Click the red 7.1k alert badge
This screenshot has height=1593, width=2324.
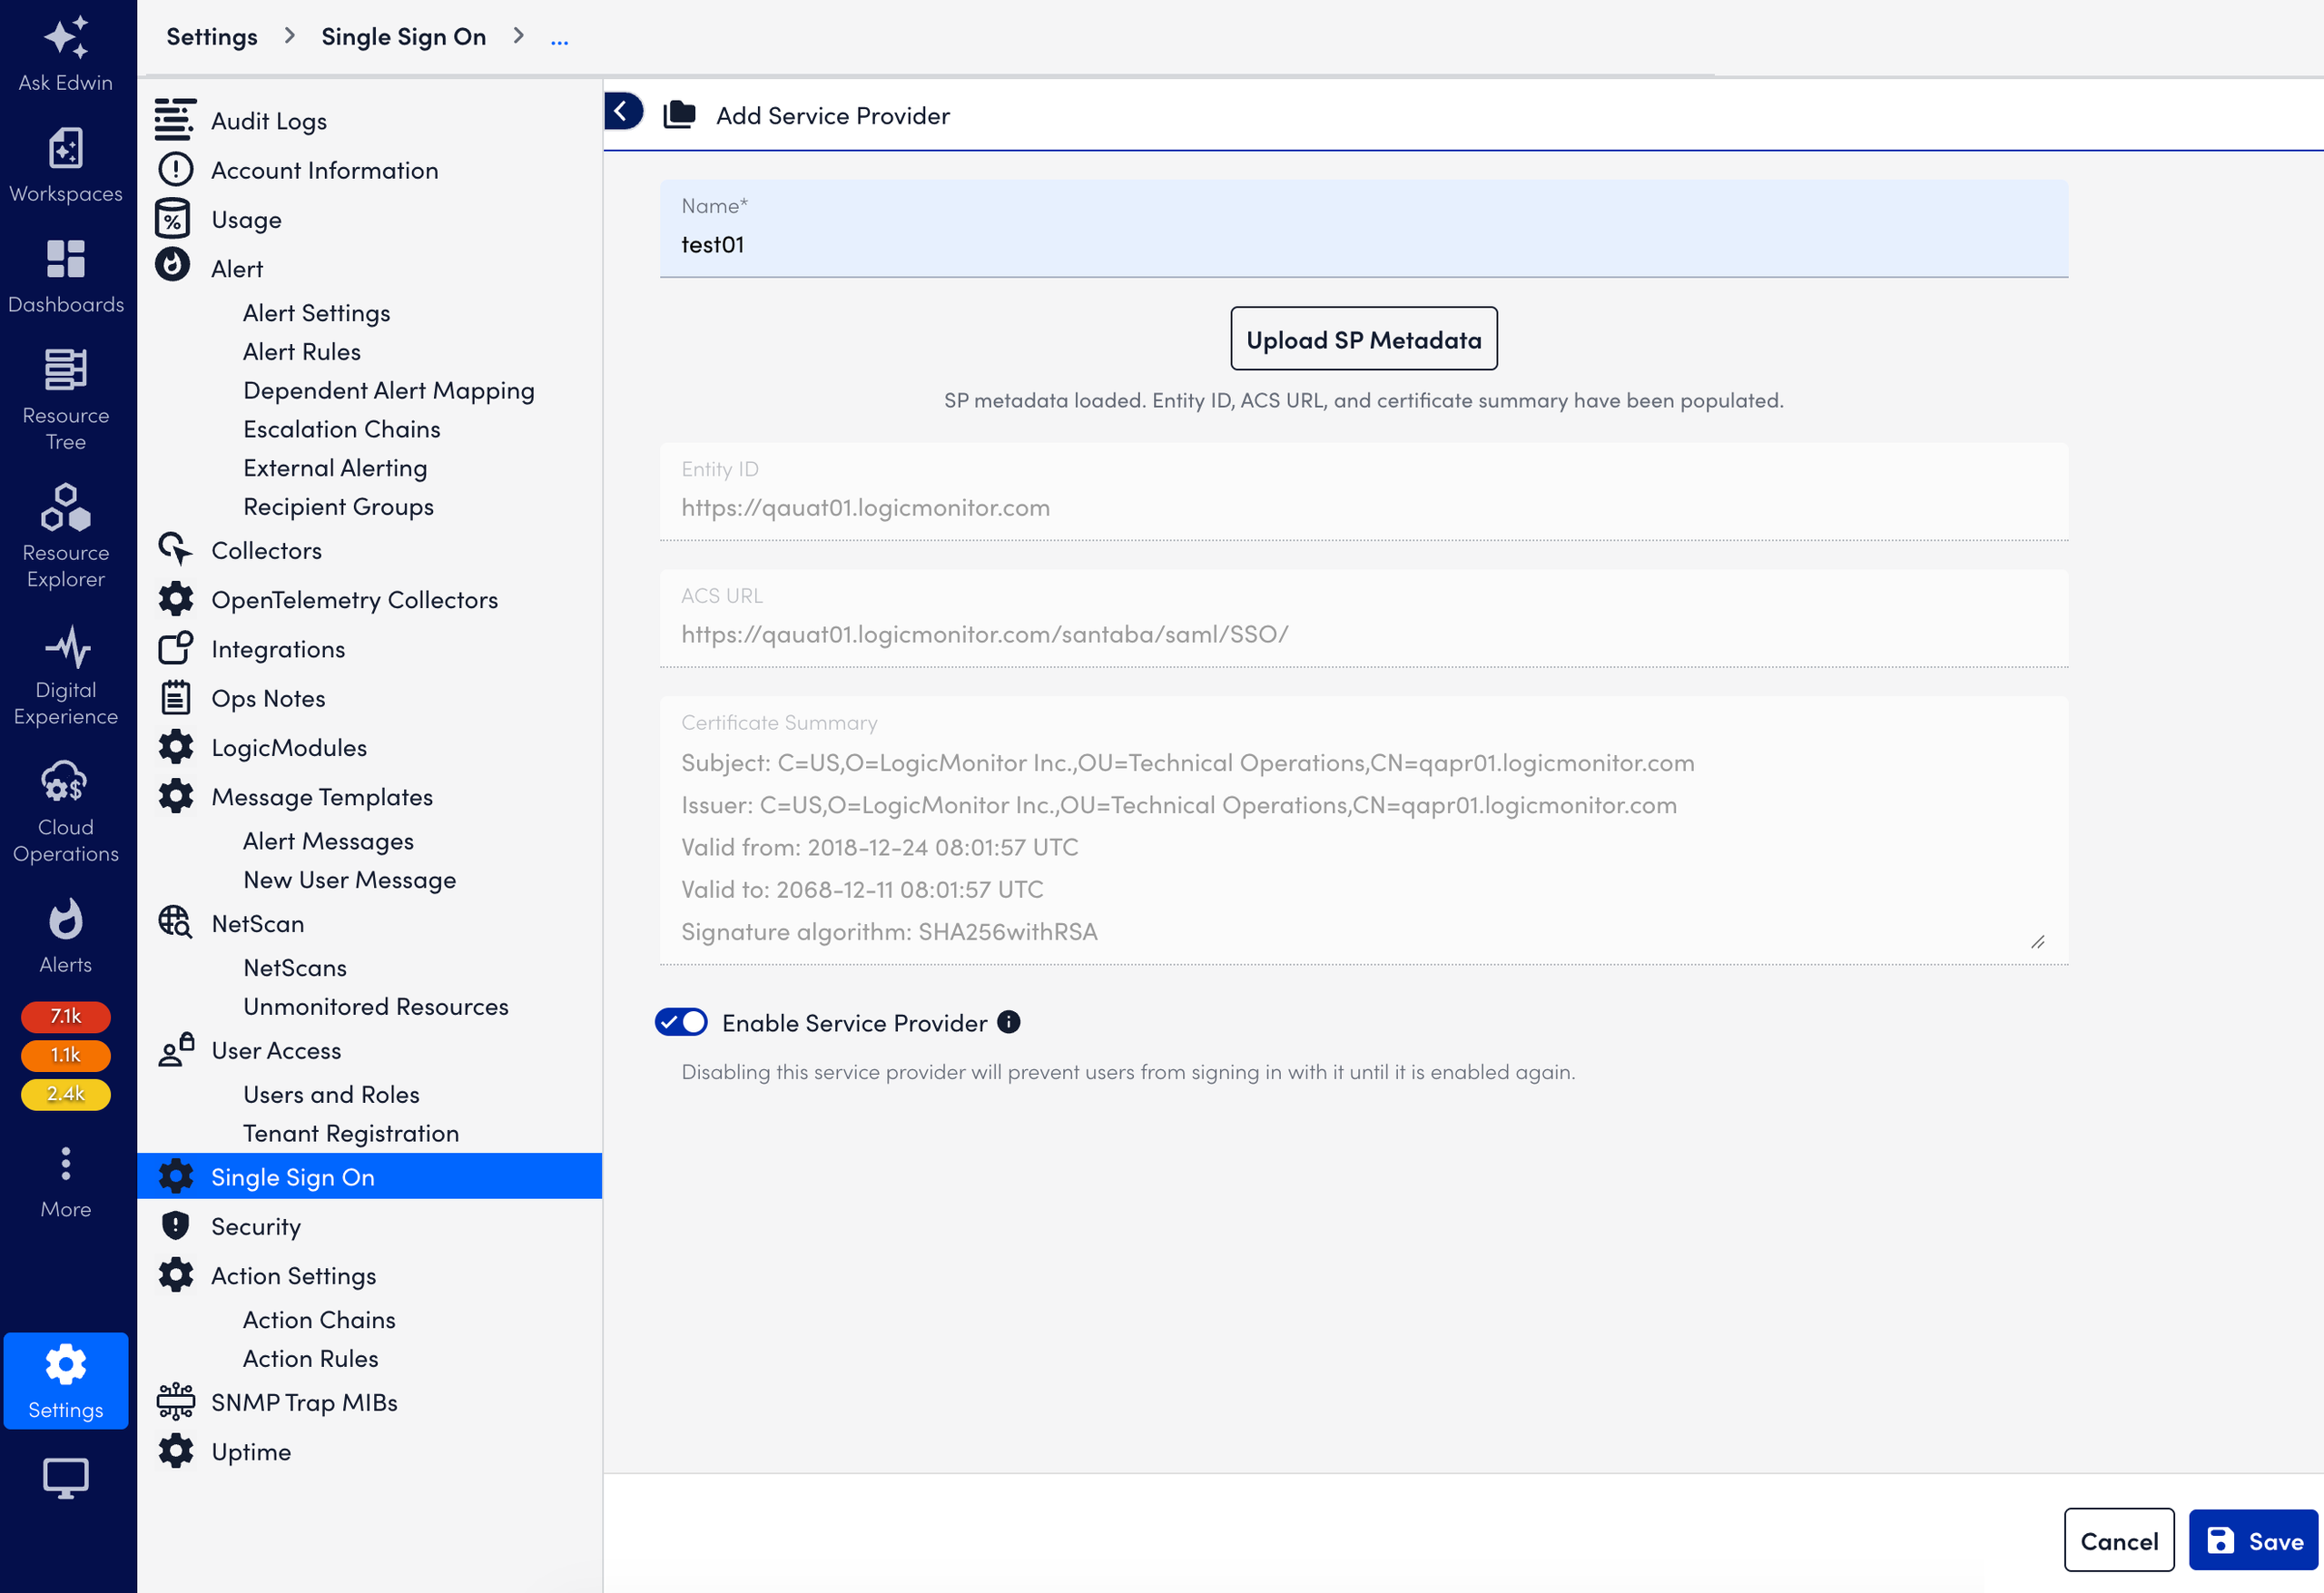pyautogui.click(x=66, y=1016)
